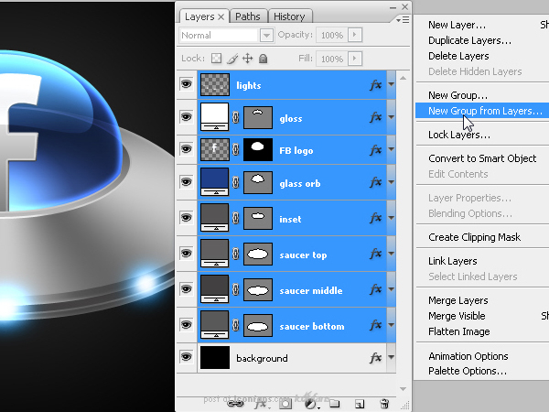Image resolution: width=549 pixels, height=412 pixels.
Task: Select Convert to Smart Object
Action: tap(482, 158)
